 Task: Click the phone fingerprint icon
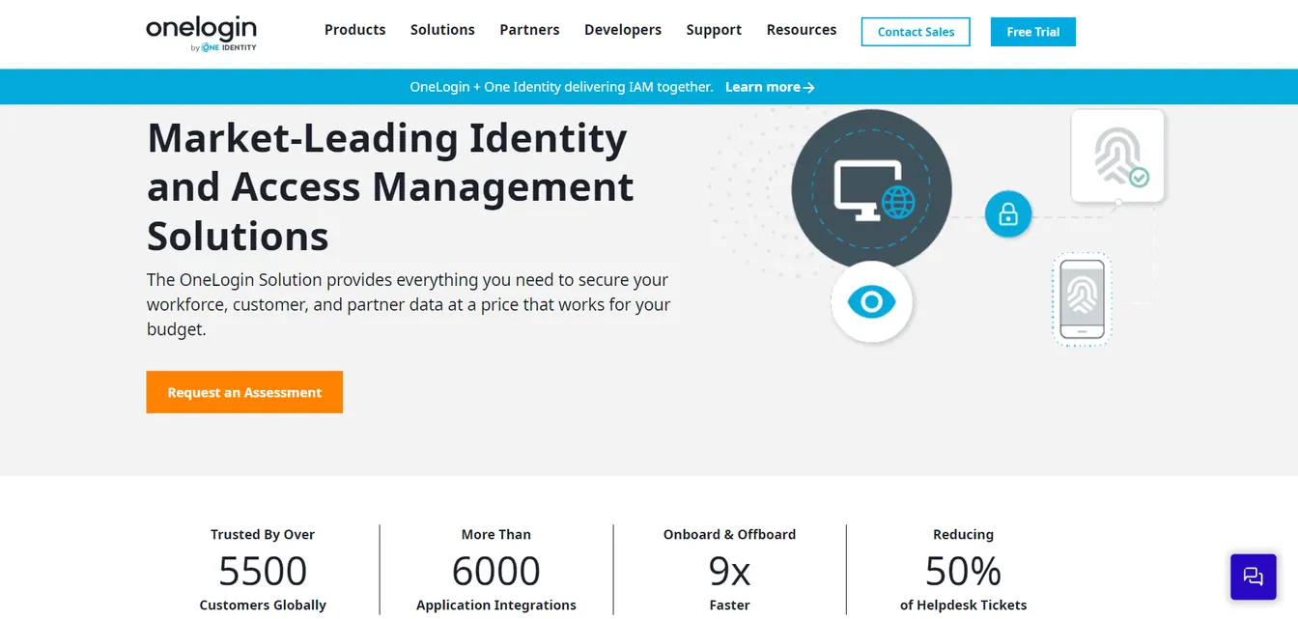pos(1082,298)
